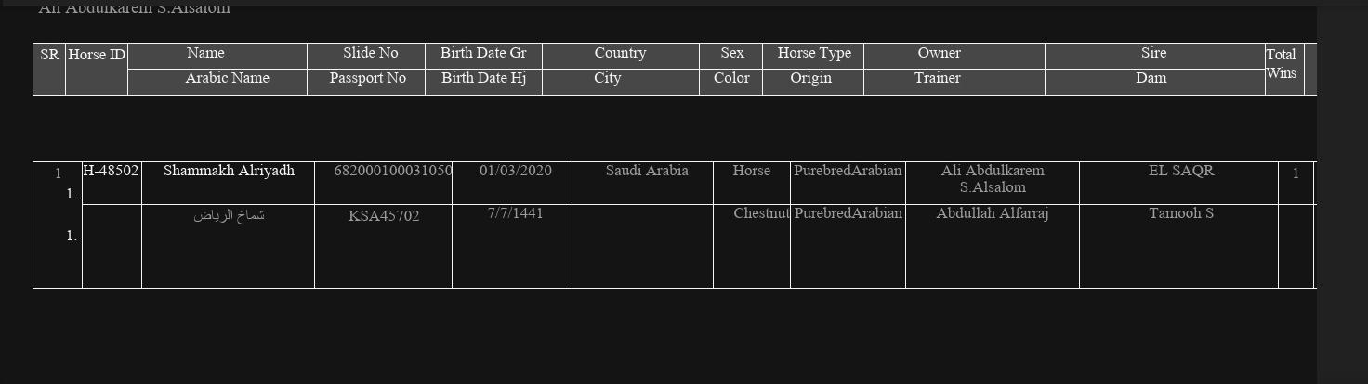Click the horse name Shammakh Alriyadh
This screenshot has width=1368, height=384.
click(229, 171)
